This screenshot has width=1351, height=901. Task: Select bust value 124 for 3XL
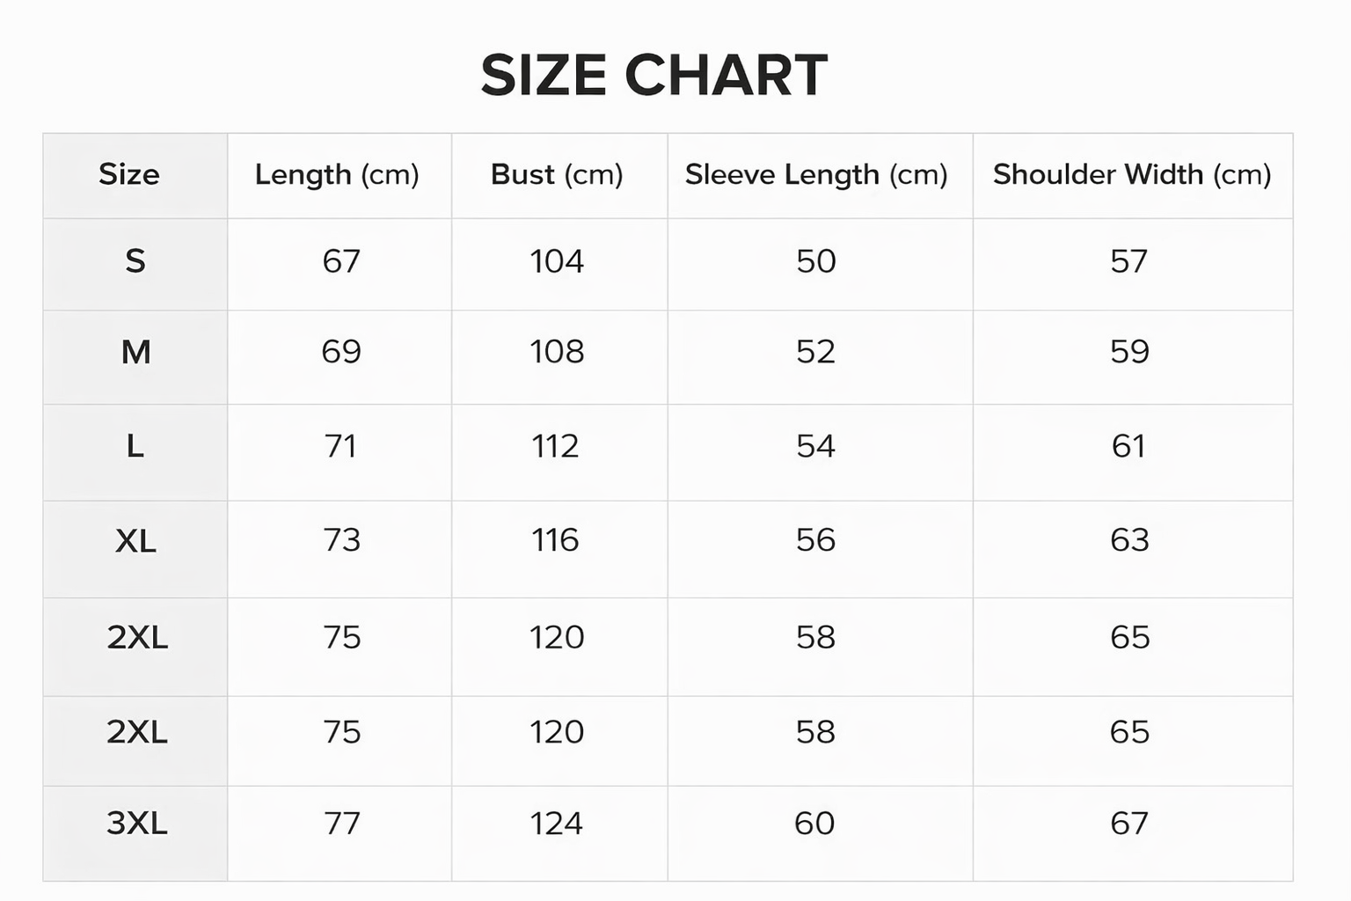pyautogui.click(x=556, y=824)
